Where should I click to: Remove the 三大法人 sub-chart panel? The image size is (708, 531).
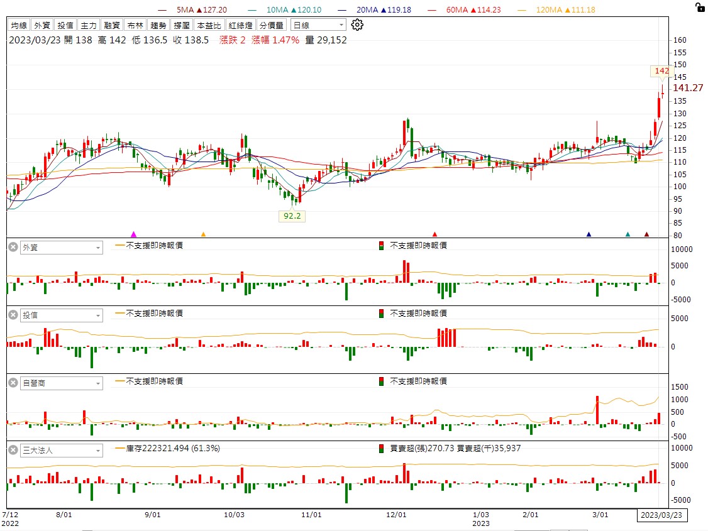click(x=13, y=450)
